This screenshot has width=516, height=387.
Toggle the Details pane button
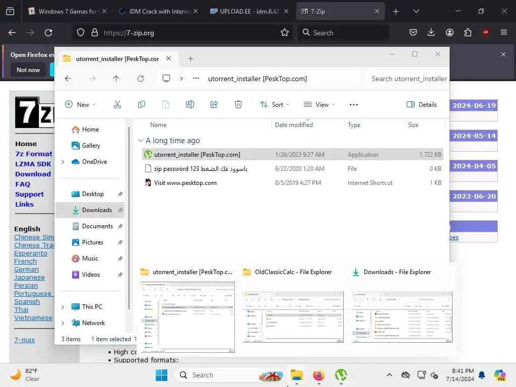click(x=422, y=105)
